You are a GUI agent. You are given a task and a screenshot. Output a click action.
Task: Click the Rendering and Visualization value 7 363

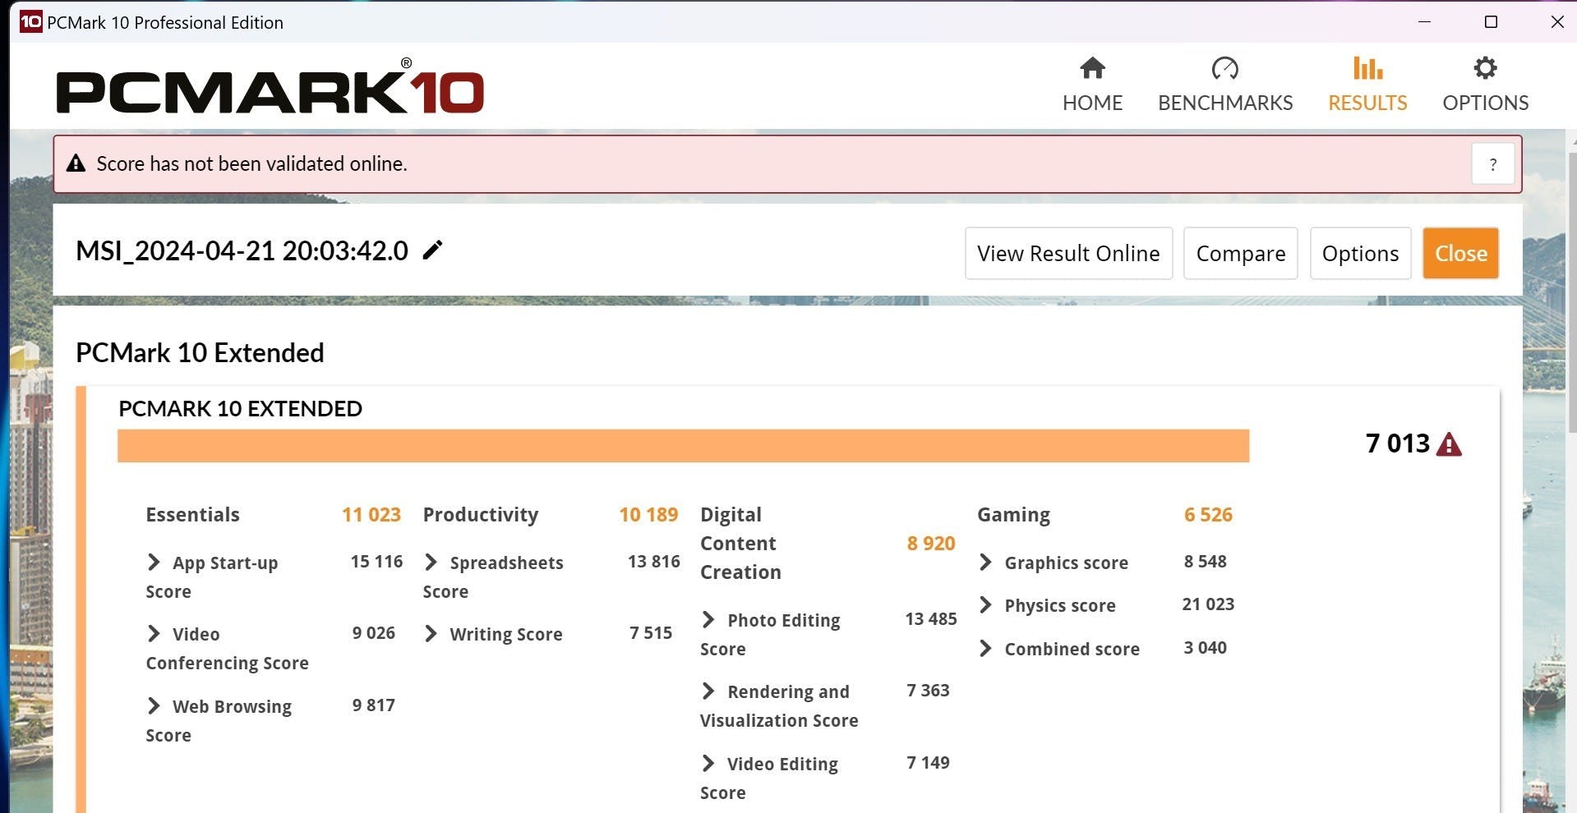[x=928, y=691]
